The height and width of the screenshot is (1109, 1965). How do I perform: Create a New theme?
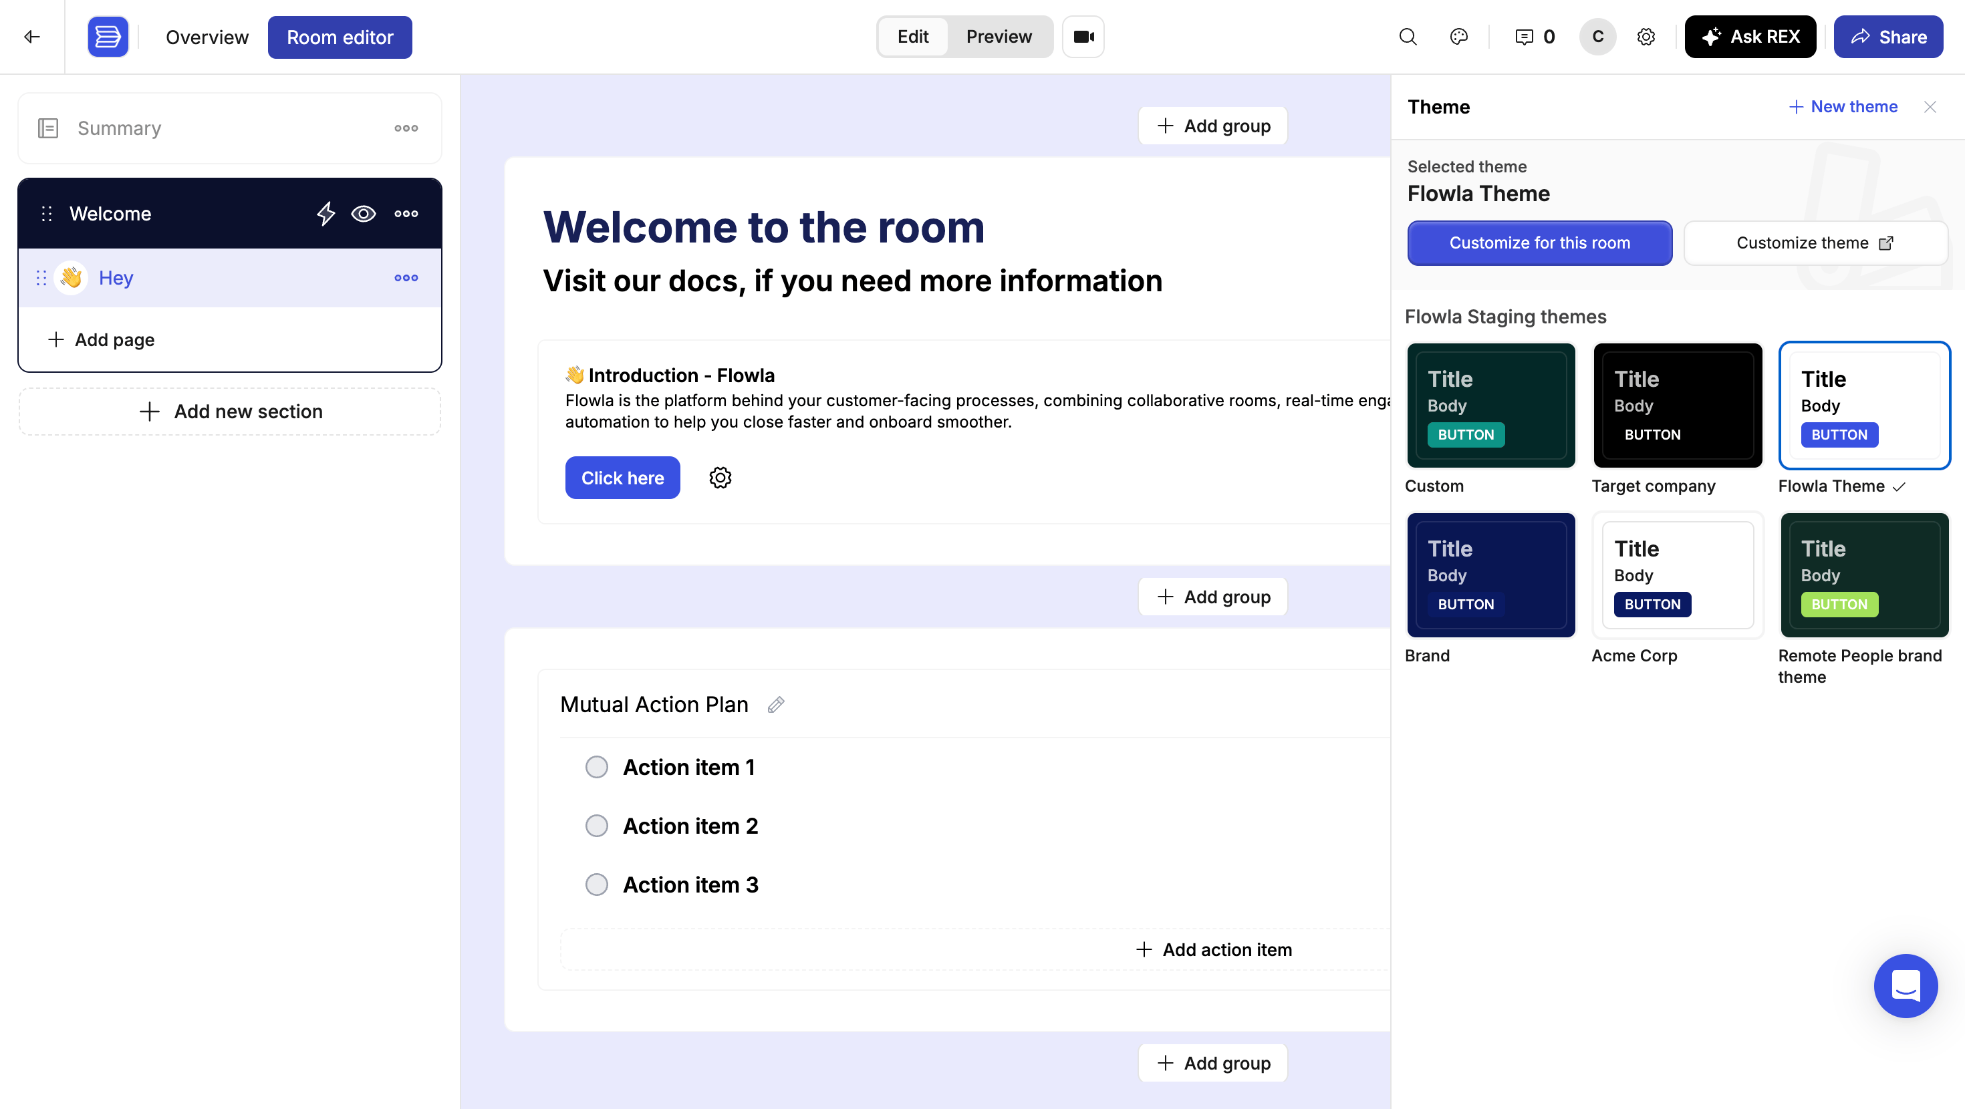coord(1843,107)
